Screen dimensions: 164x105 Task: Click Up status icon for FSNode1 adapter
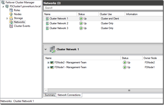pos(124,67)
